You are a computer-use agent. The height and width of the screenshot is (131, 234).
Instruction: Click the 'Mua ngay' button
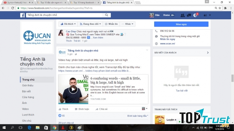pos(181,24)
